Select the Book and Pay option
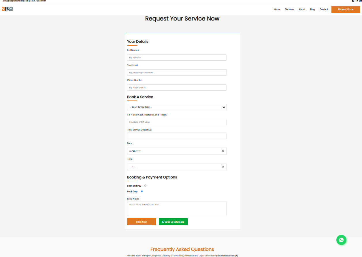The image size is (362, 257). pyautogui.click(x=145, y=185)
